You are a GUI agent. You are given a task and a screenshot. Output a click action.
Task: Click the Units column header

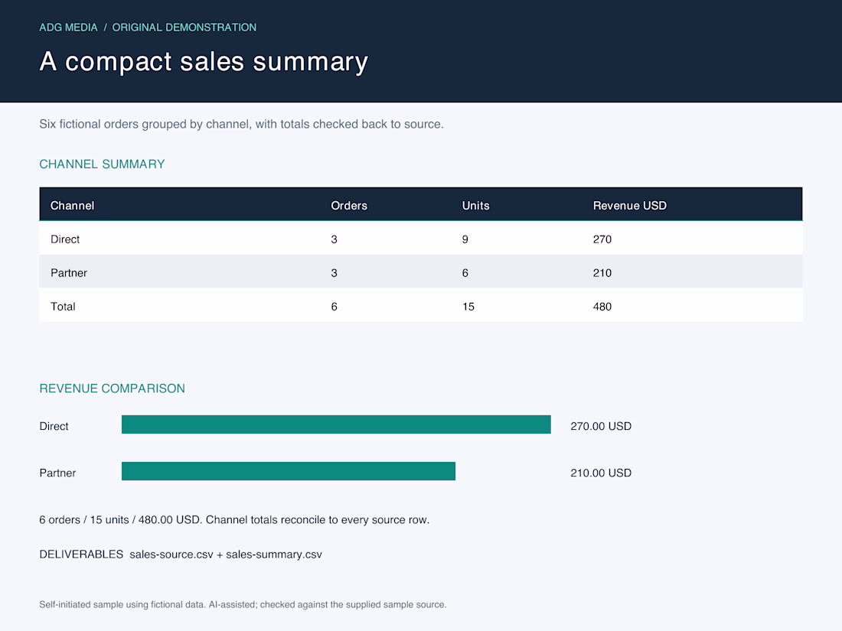[x=476, y=206]
